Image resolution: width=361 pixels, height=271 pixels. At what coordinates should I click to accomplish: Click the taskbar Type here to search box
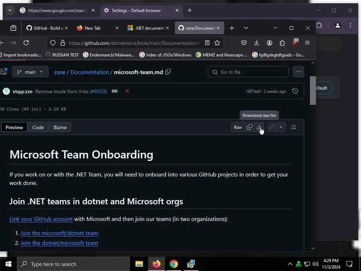click(73, 264)
